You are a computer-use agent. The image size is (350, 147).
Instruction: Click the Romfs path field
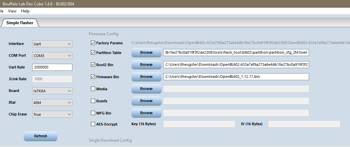(x=236, y=101)
